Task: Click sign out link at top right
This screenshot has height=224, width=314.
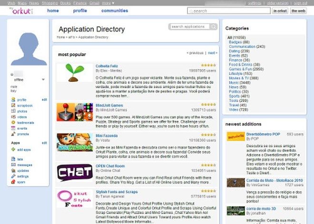Action: (x=301, y=3)
